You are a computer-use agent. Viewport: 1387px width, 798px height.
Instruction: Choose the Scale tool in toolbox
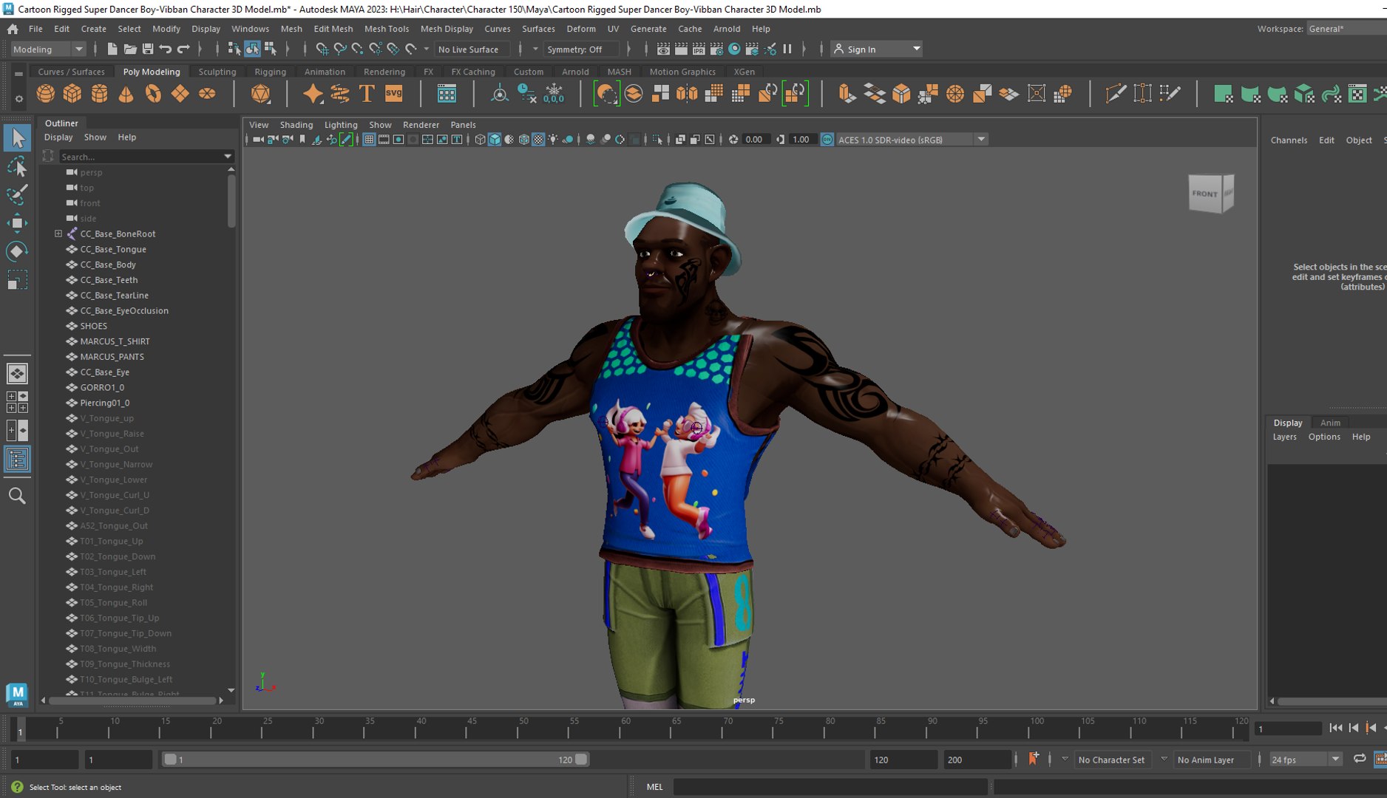click(17, 280)
